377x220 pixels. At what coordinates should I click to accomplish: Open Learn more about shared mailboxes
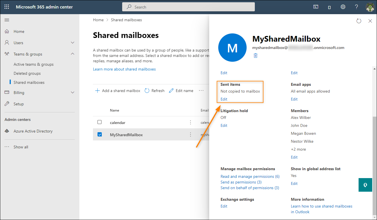click(124, 69)
